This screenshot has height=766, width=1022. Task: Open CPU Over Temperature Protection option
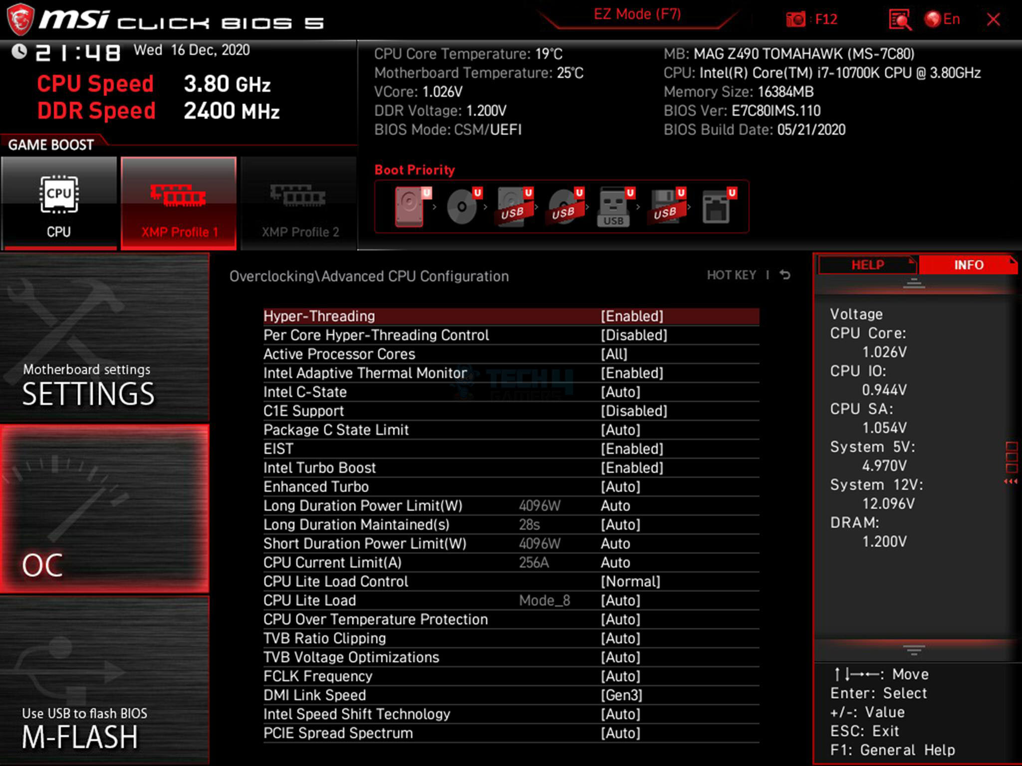[511, 619]
